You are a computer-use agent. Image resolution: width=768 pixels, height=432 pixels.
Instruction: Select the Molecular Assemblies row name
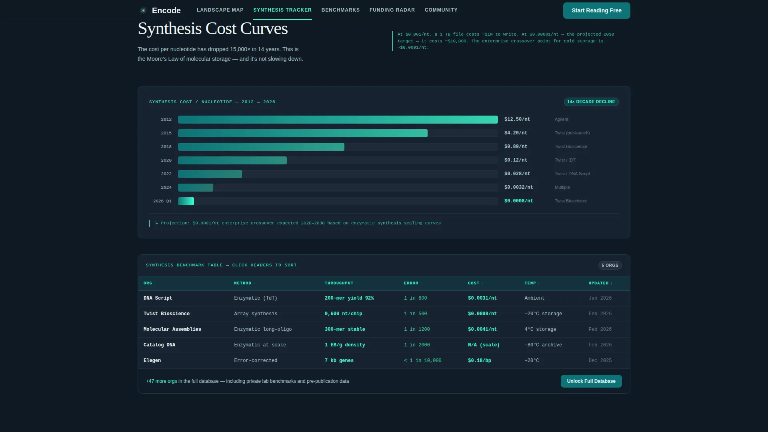172,330
